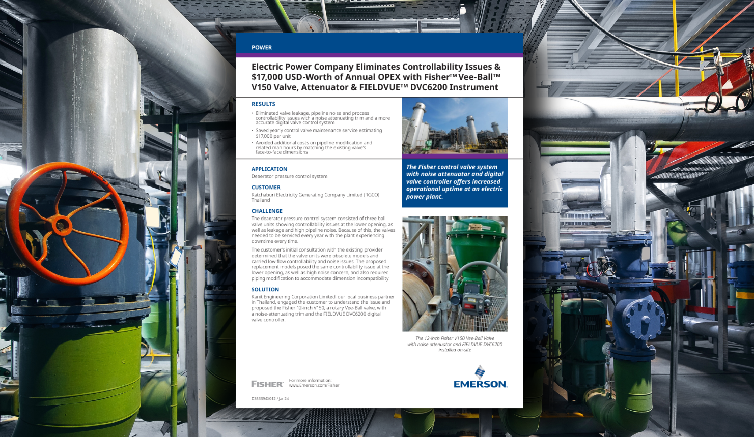Click the blue quote box about Fisher control valve system
Screen dimensions: 754x437
click(x=455, y=183)
